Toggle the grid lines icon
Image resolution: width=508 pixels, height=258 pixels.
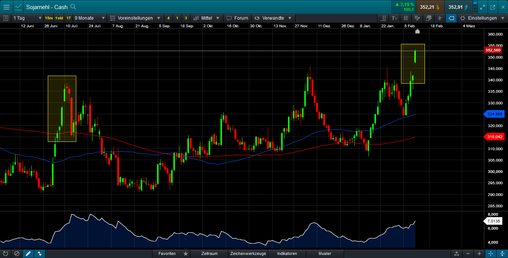(406, 18)
